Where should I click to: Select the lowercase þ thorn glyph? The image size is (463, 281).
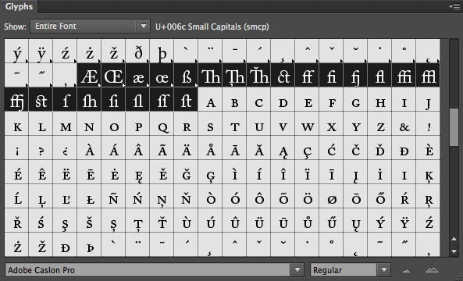162,51
